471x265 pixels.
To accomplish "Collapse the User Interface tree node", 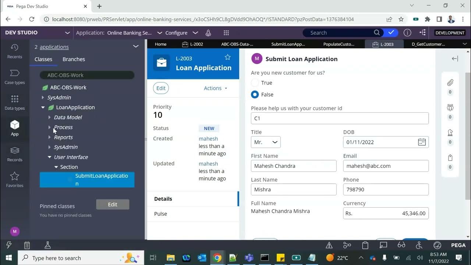I will click(x=49, y=157).
